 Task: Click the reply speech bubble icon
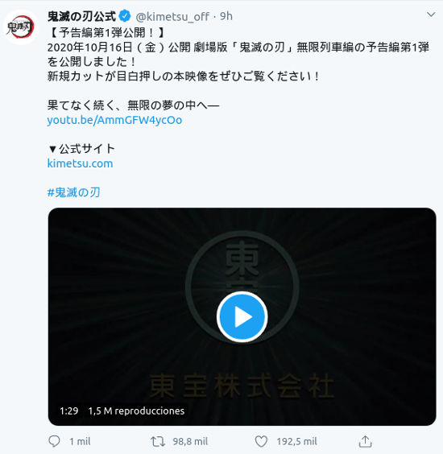coord(54,441)
